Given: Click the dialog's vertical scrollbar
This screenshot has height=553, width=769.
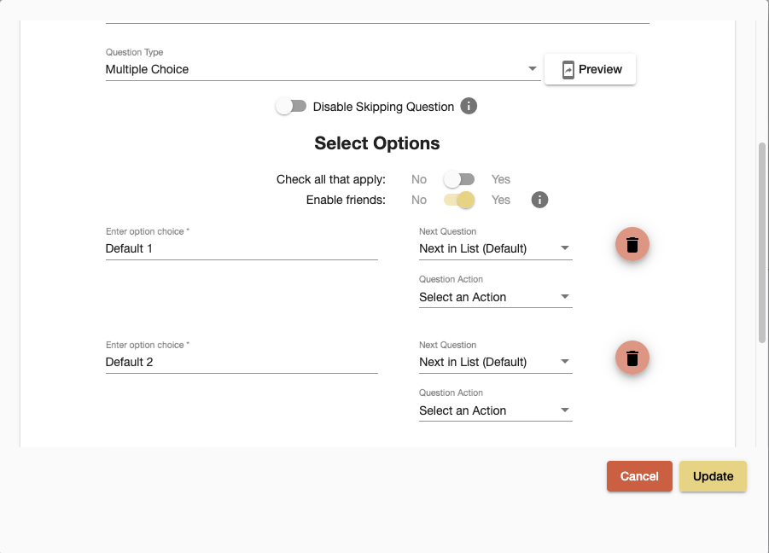Looking at the screenshot, I should click(761, 242).
